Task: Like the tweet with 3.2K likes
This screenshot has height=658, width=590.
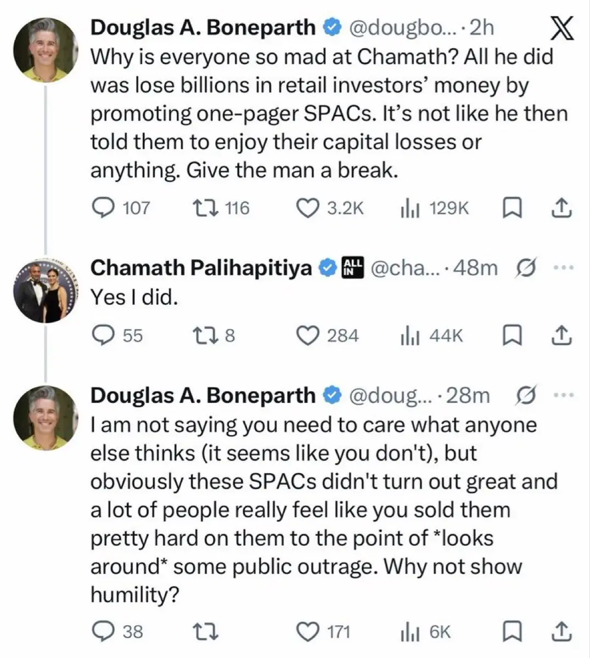Action: 308,208
